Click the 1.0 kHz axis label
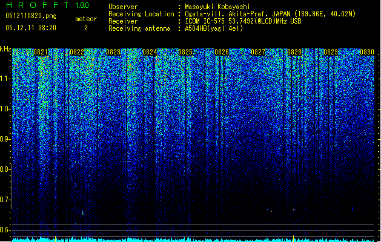Screen dimensions: 381x242 pos(5,109)
